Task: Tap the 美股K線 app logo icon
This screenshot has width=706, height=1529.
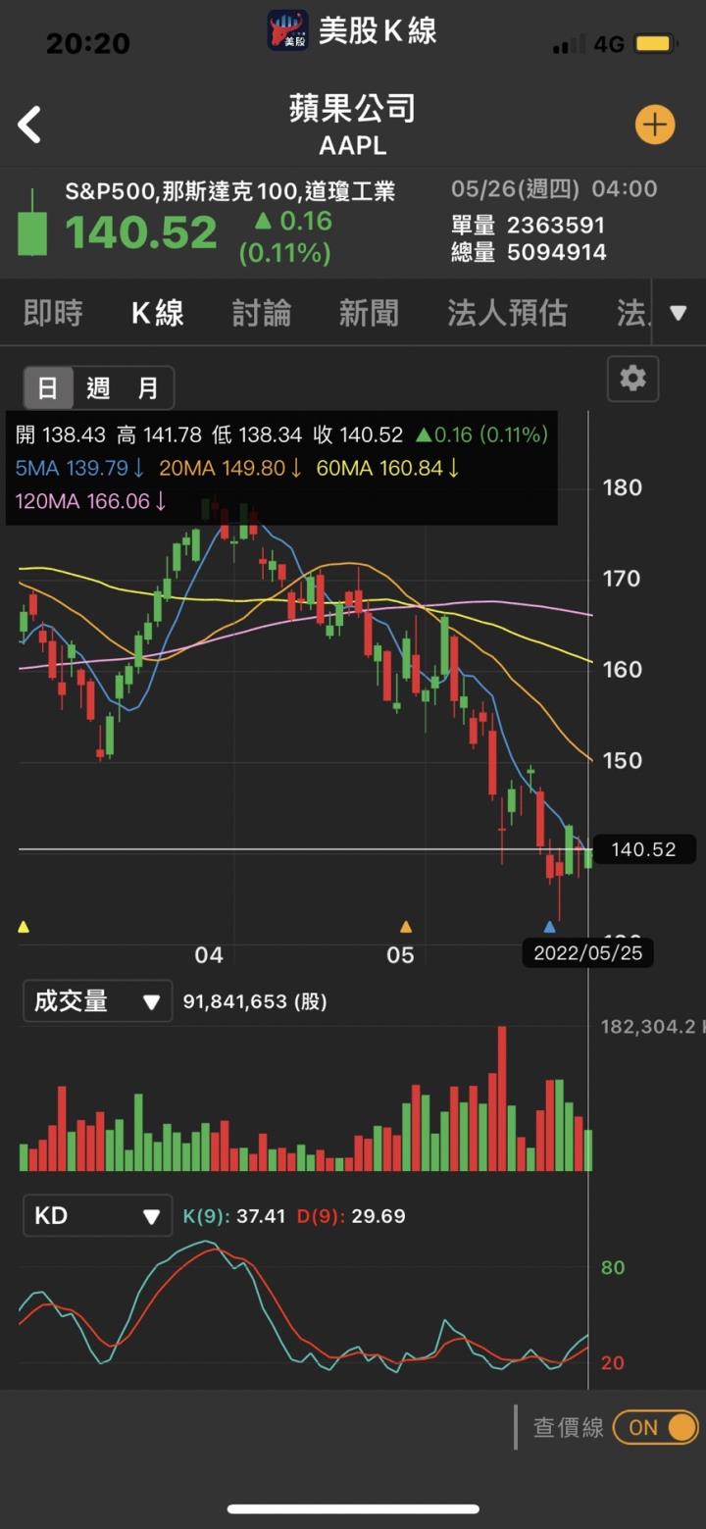Action: [288, 30]
